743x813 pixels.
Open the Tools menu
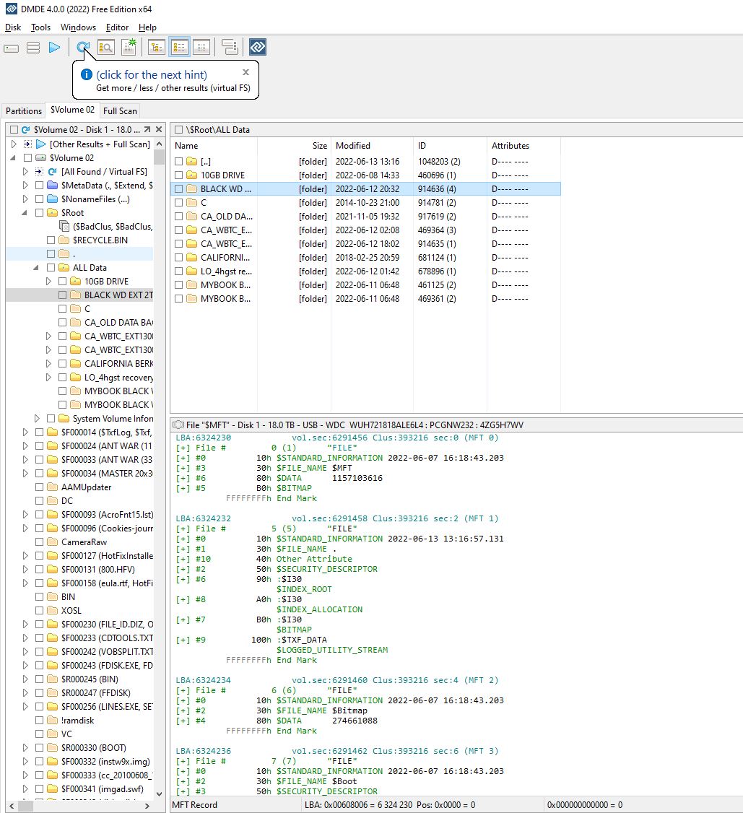pos(40,27)
